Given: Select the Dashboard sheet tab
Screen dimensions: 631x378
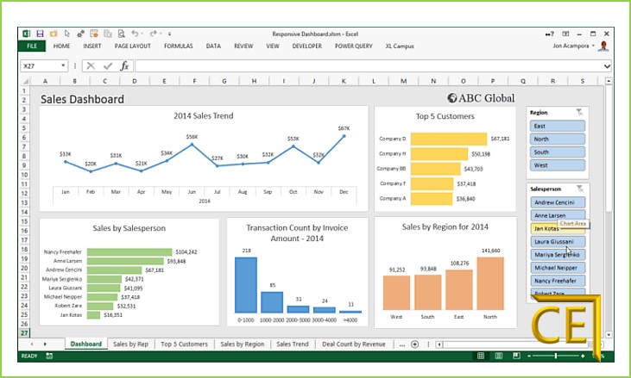Looking at the screenshot, I should point(85,344).
